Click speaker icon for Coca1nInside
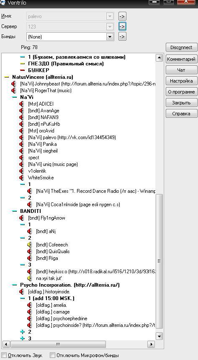198x360 pixels. tap(29, 205)
